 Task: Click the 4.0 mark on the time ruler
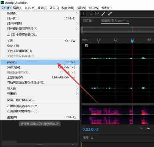coord(149,40)
